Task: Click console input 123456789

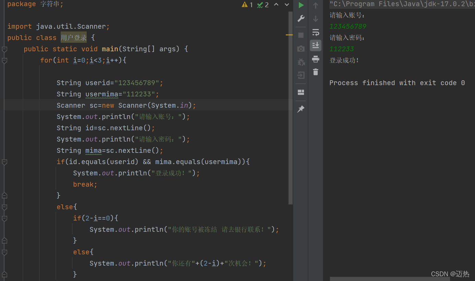Action: tap(348, 26)
